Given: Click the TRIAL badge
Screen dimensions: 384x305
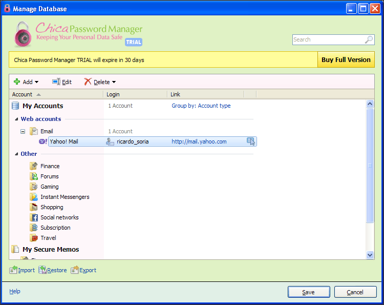Looking at the screenshot, I should coord(134,42).
